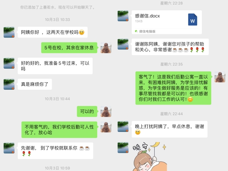
Task: Tap the rose emojis in 先谢谢 message
Action: [27, 154]
